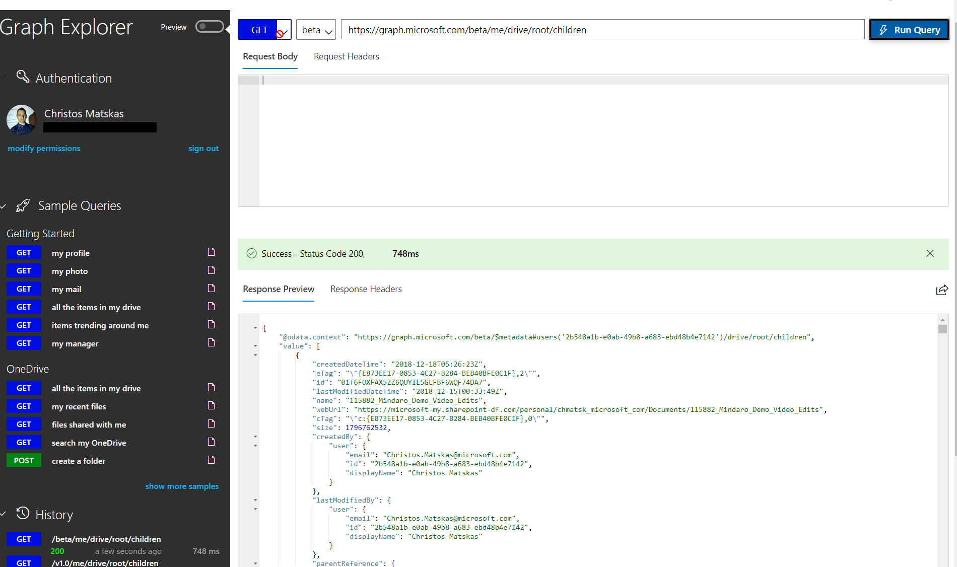Click the response preview scrollbar thumb
957x567 pixels.
click(x=942, y=329)
